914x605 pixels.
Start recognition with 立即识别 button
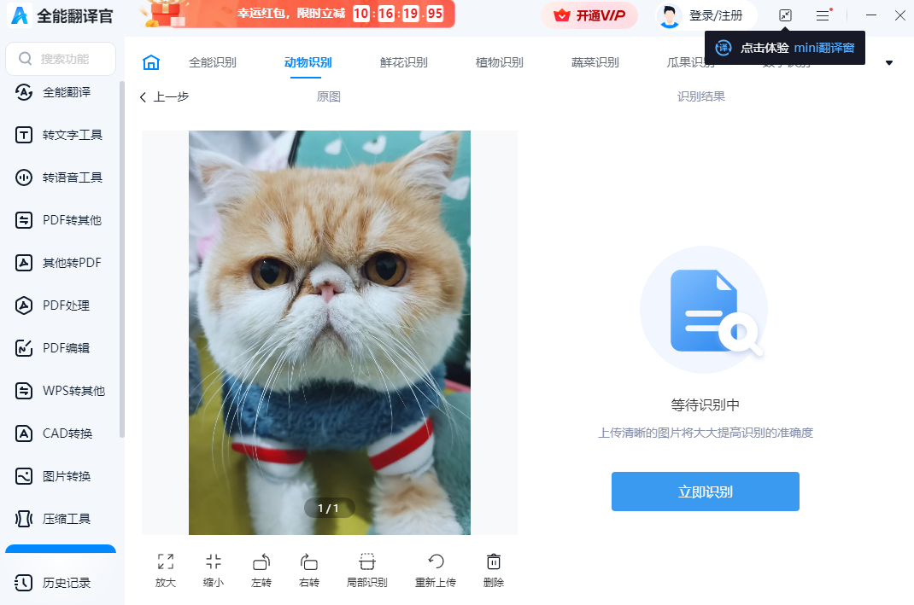(x=705, y=492)
